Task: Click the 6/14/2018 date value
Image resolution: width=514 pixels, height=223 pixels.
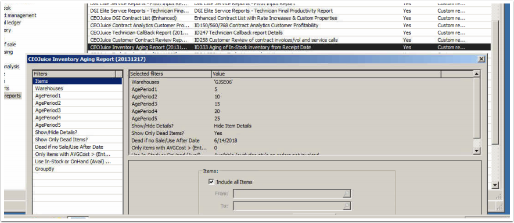Action: [225, 141]
